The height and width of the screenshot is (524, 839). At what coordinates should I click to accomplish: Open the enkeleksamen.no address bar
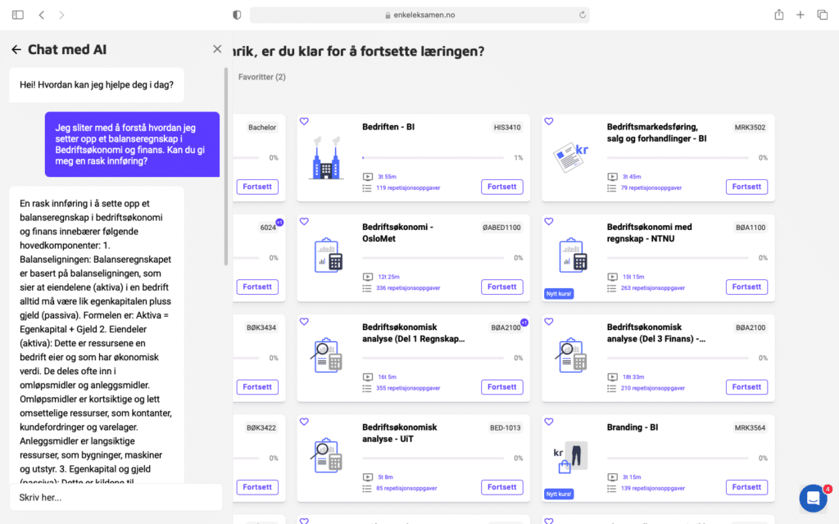point(418,15)
